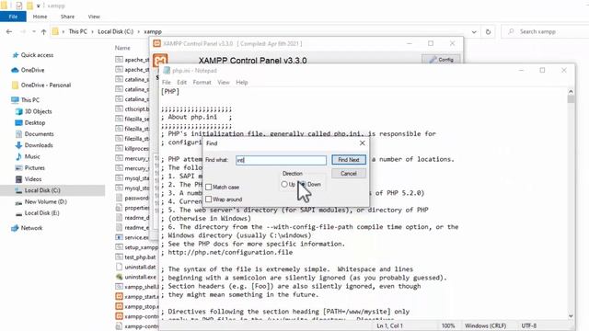Select ctlscript file icon
This screenshot has width=589, height=331.
click(x=119, y=108)
